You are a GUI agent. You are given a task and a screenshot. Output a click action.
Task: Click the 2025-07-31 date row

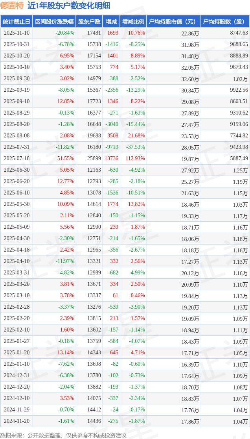pyautogui.click(x=17, y=147)
